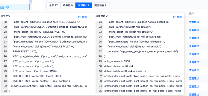Select the 可转换 19 tab
This screenshot has height=96, width=208.
83,5
